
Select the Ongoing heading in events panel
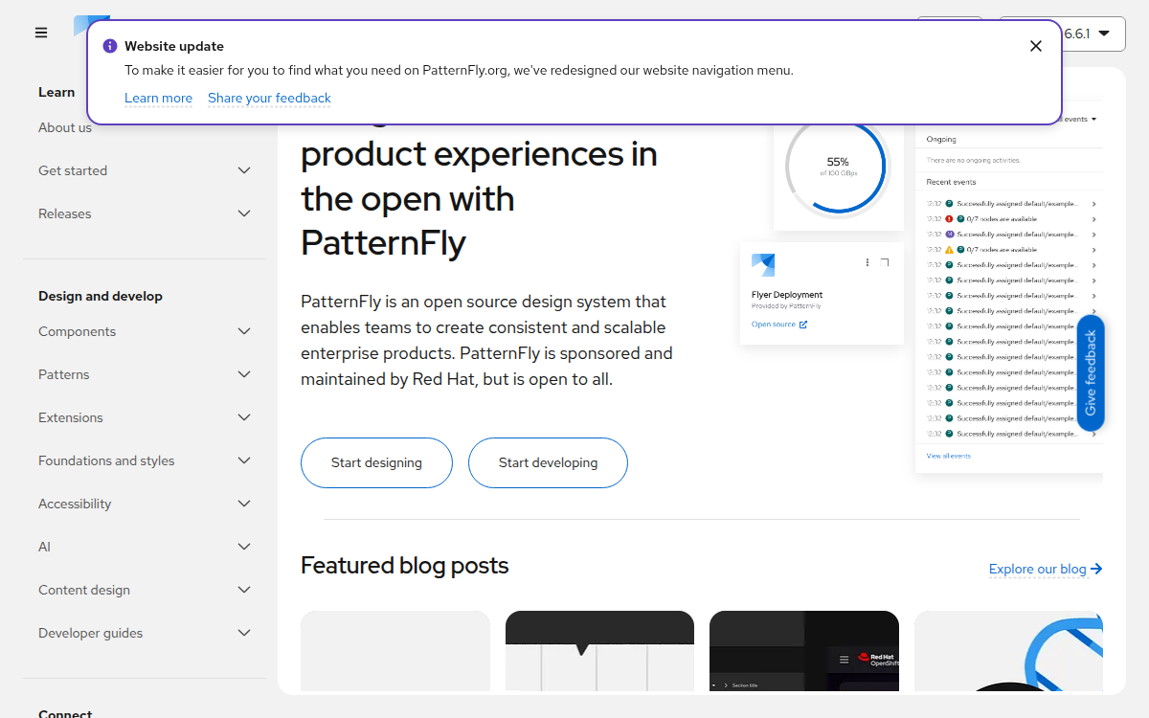click(941, 140)
